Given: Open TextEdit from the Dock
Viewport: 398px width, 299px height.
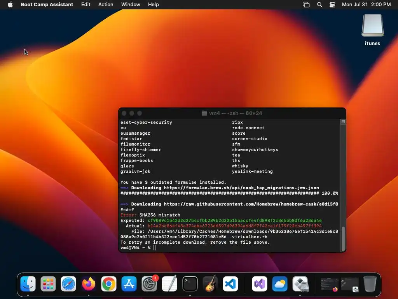Looking at the screenshot, I should click(x=169, y=284).
